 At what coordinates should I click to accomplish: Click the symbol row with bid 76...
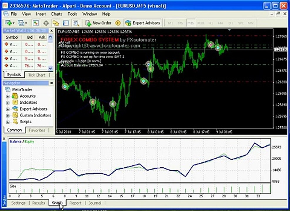pos(26,66)
